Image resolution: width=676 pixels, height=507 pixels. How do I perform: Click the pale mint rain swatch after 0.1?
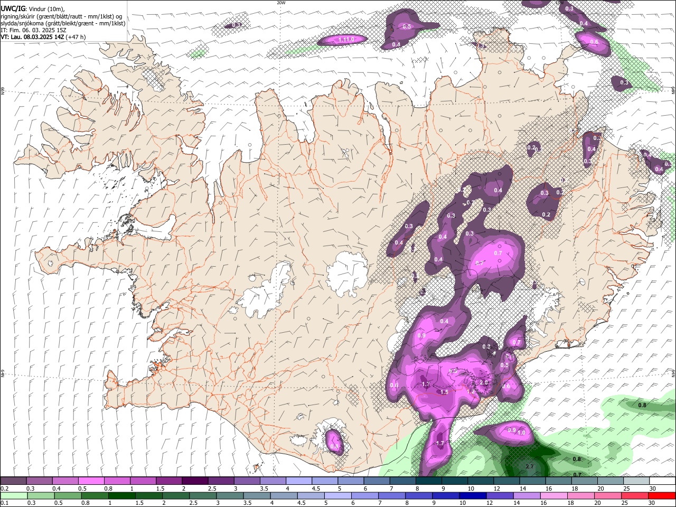pyautogui.click(x=13, y=495)
